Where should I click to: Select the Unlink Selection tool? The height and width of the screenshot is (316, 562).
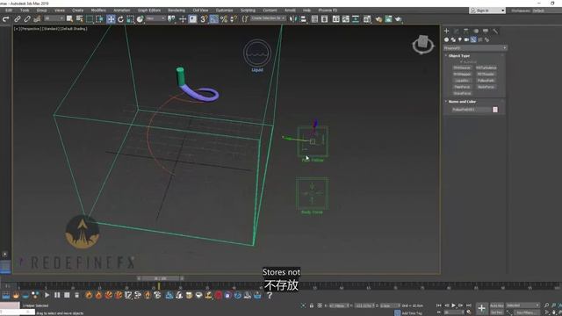click(27, 19)
